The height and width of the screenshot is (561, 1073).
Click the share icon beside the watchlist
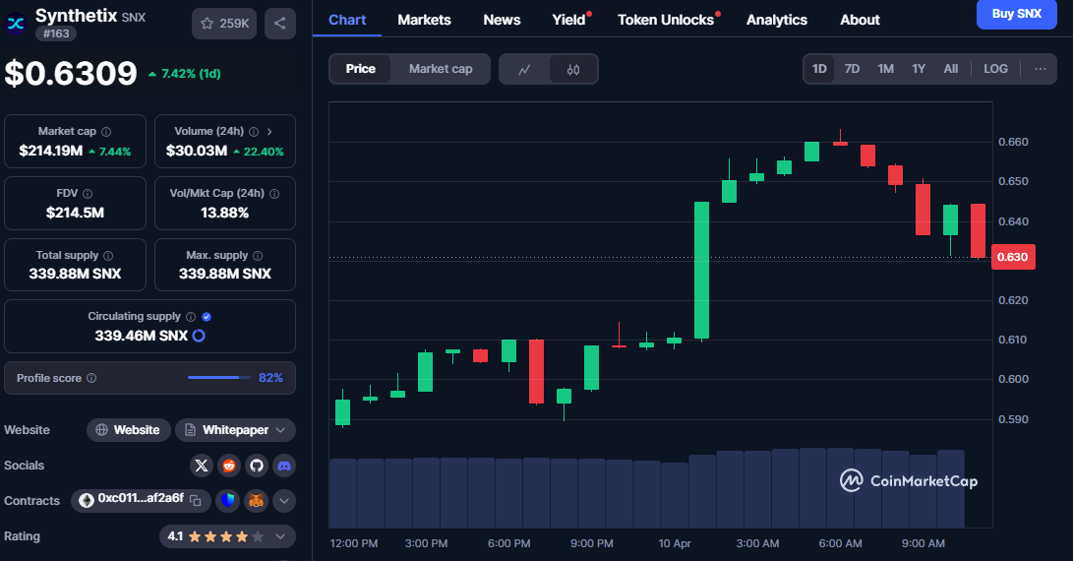coord(279,23)
